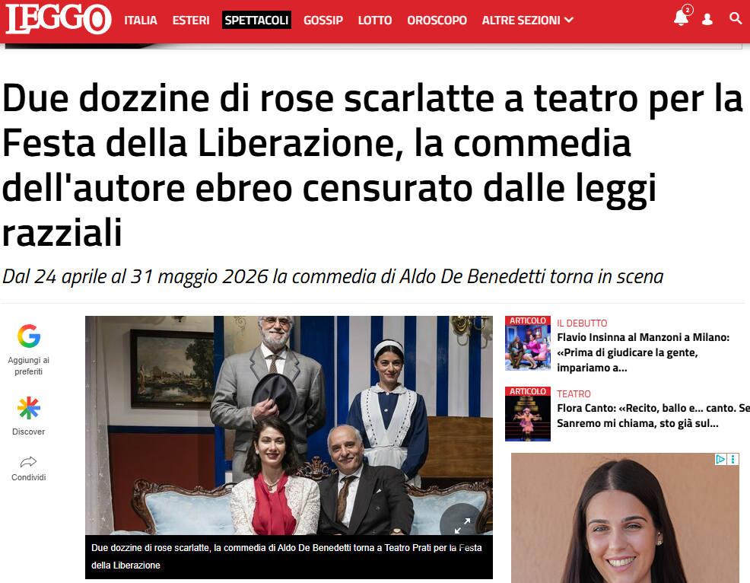Image resolution: width=750 pixels, height=583 pixels.
Task: Click the headline Due dozzine di rose scarlatte
Action: pyautogui.click(x=372, y=165)
